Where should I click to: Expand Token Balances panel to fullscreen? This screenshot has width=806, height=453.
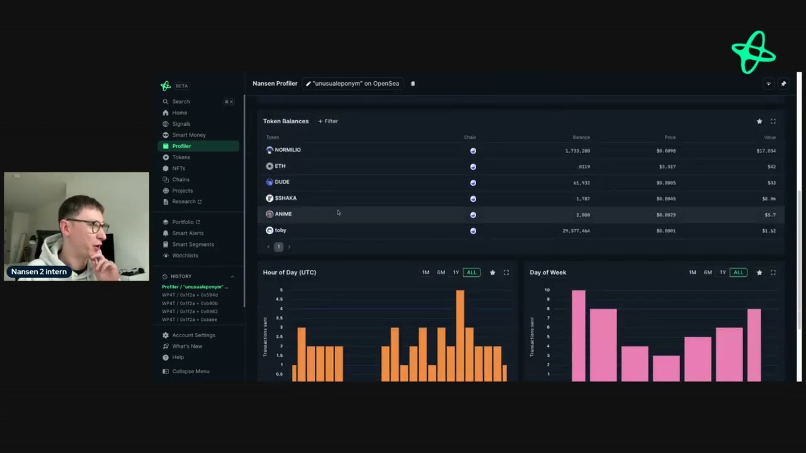point(773,121)
